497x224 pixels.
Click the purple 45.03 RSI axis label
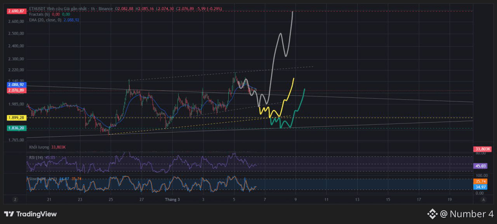pos(480,166)
